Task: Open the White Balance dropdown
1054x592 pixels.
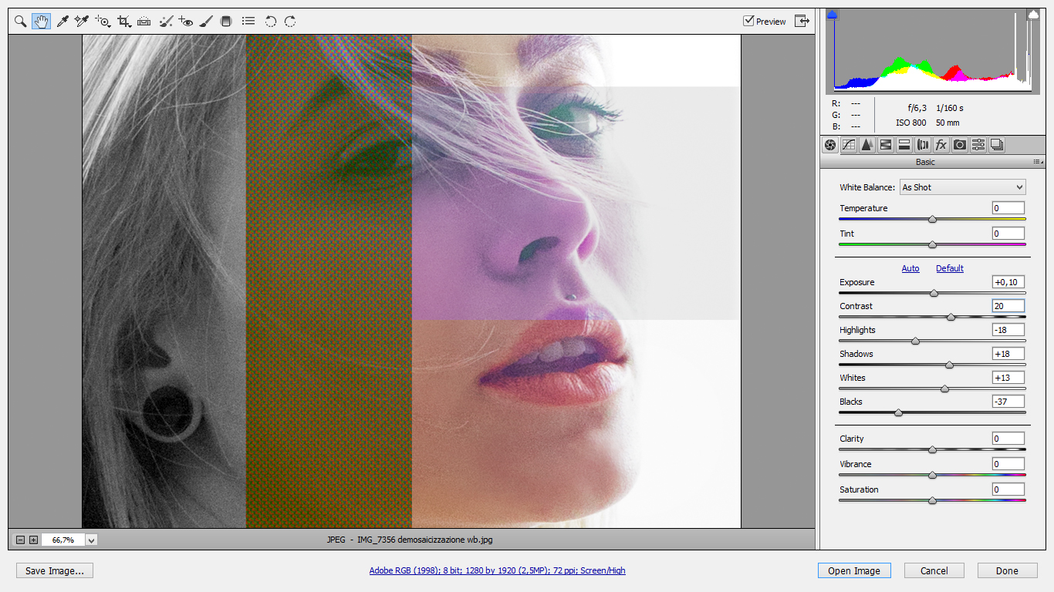Action: click(962, 187)
